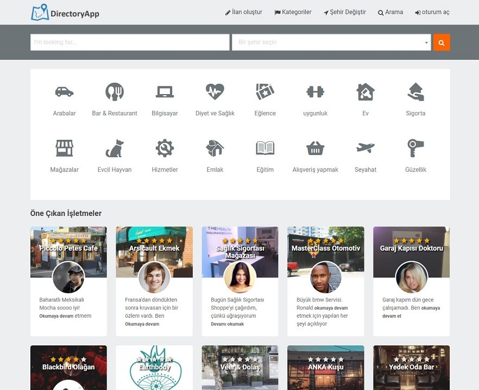The width and height of the screenshot is (479, 390).
Task: Open Kategoriler in the top navigation
Action: [293, 12]
